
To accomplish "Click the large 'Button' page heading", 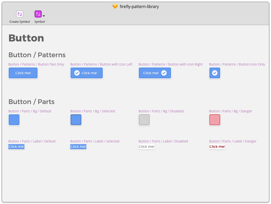I will pyautogui.click(x=26, y=38).
